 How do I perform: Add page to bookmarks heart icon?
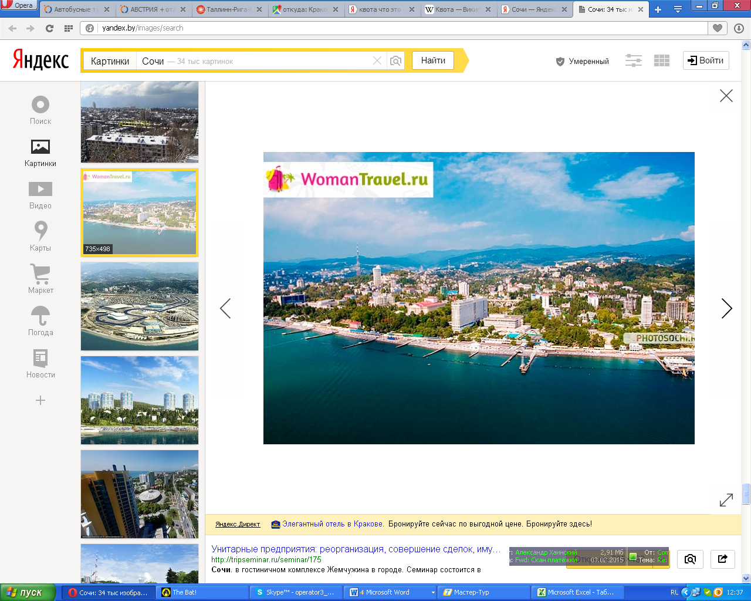pos(718,28)
